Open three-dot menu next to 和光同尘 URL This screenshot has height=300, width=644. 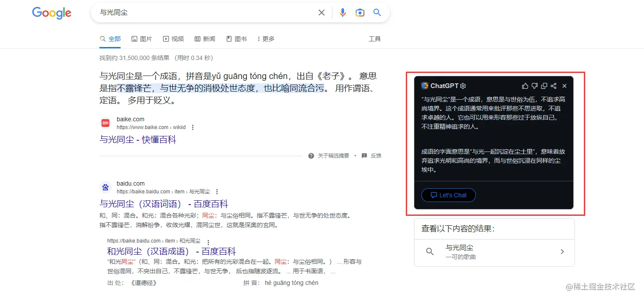point(208,242)
